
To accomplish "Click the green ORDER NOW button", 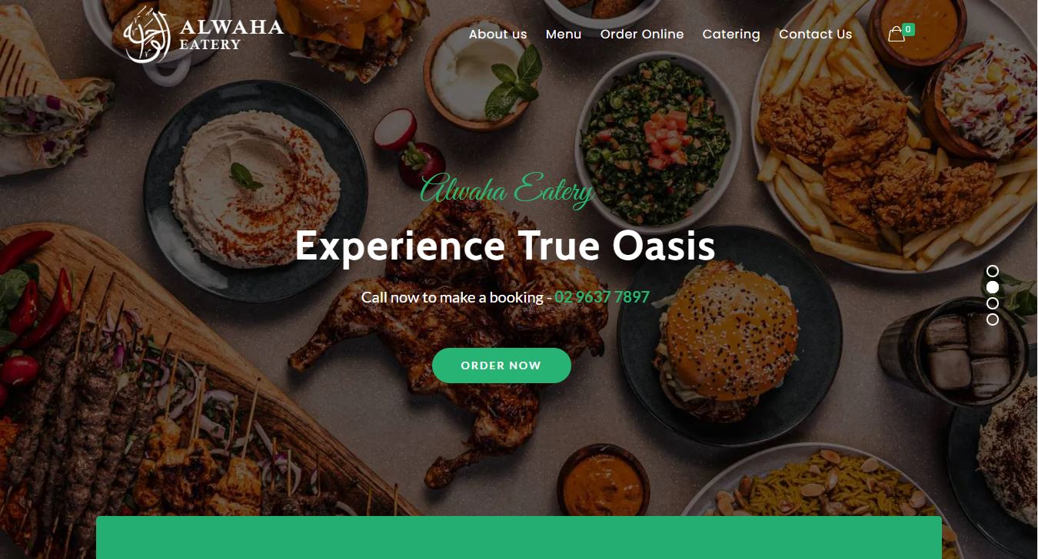I will click(501, 365).
